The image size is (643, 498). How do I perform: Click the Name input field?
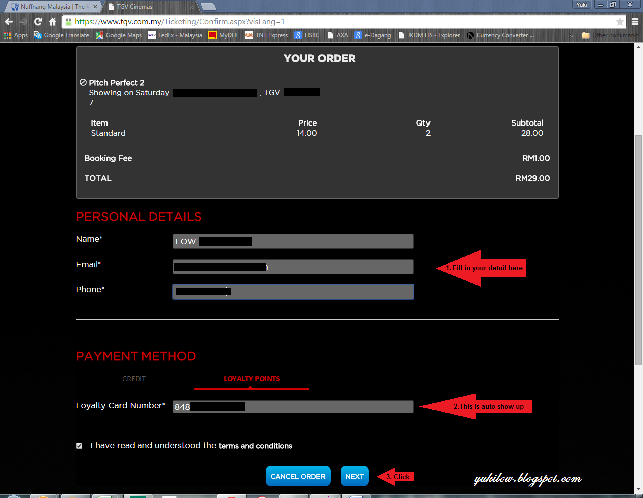coord(293,241)
